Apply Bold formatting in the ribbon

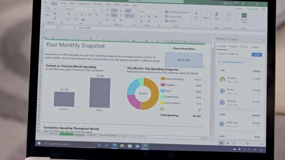point(69,14)
